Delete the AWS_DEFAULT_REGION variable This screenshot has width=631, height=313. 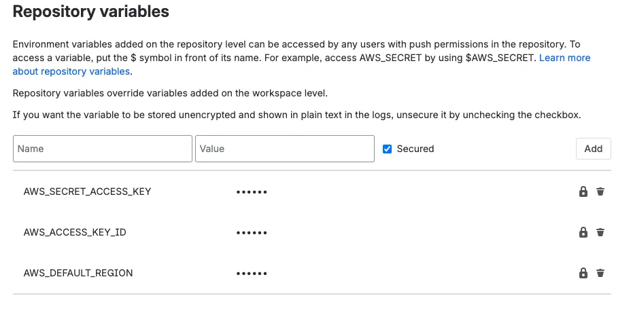[x=600, y=273]
